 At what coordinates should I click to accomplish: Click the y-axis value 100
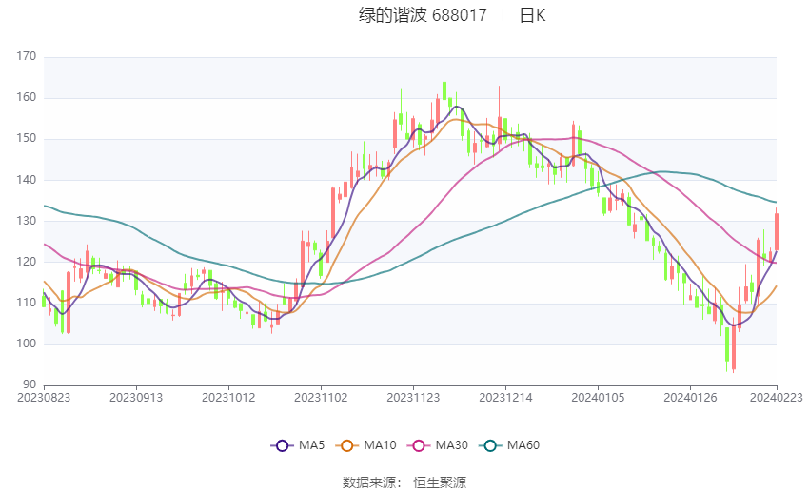pyautogui.click(x=27, y=344)
